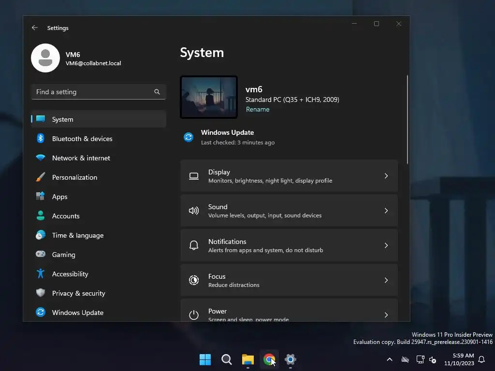Click the network icon in the system tray
This screenshot has height=371, width=495.
coord(420,359)
